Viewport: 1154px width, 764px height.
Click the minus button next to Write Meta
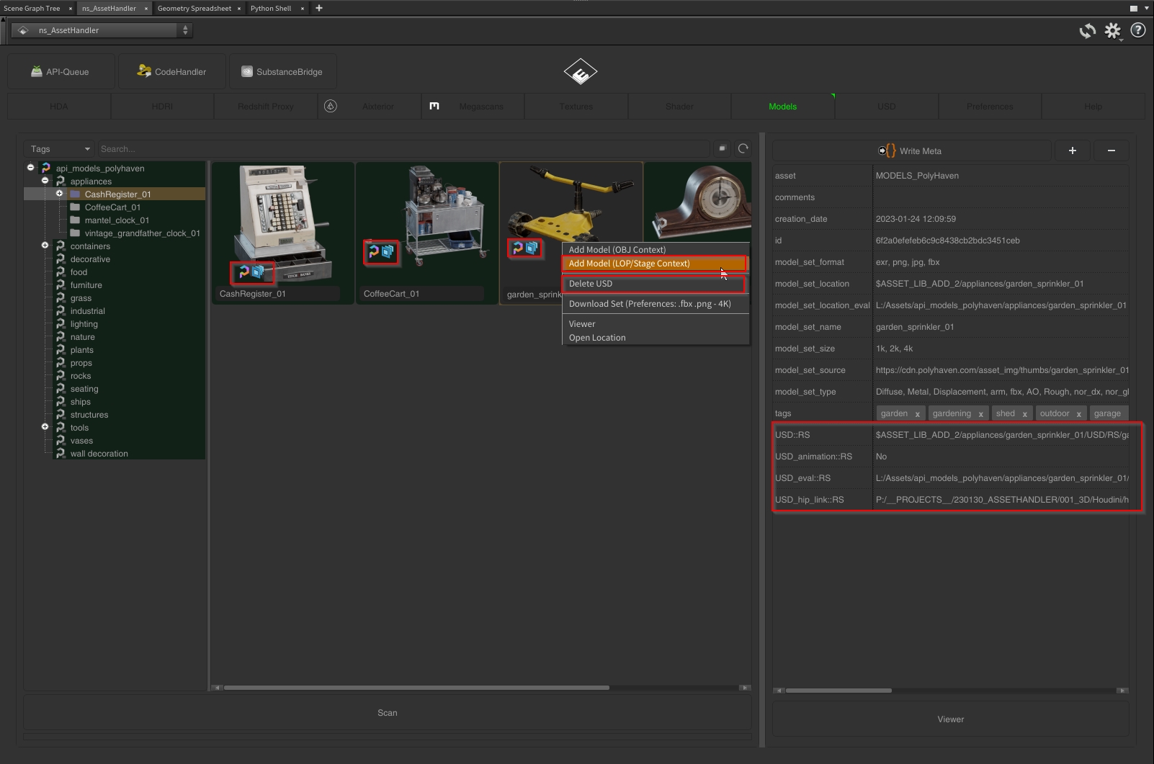click(x=1111, y=150)
